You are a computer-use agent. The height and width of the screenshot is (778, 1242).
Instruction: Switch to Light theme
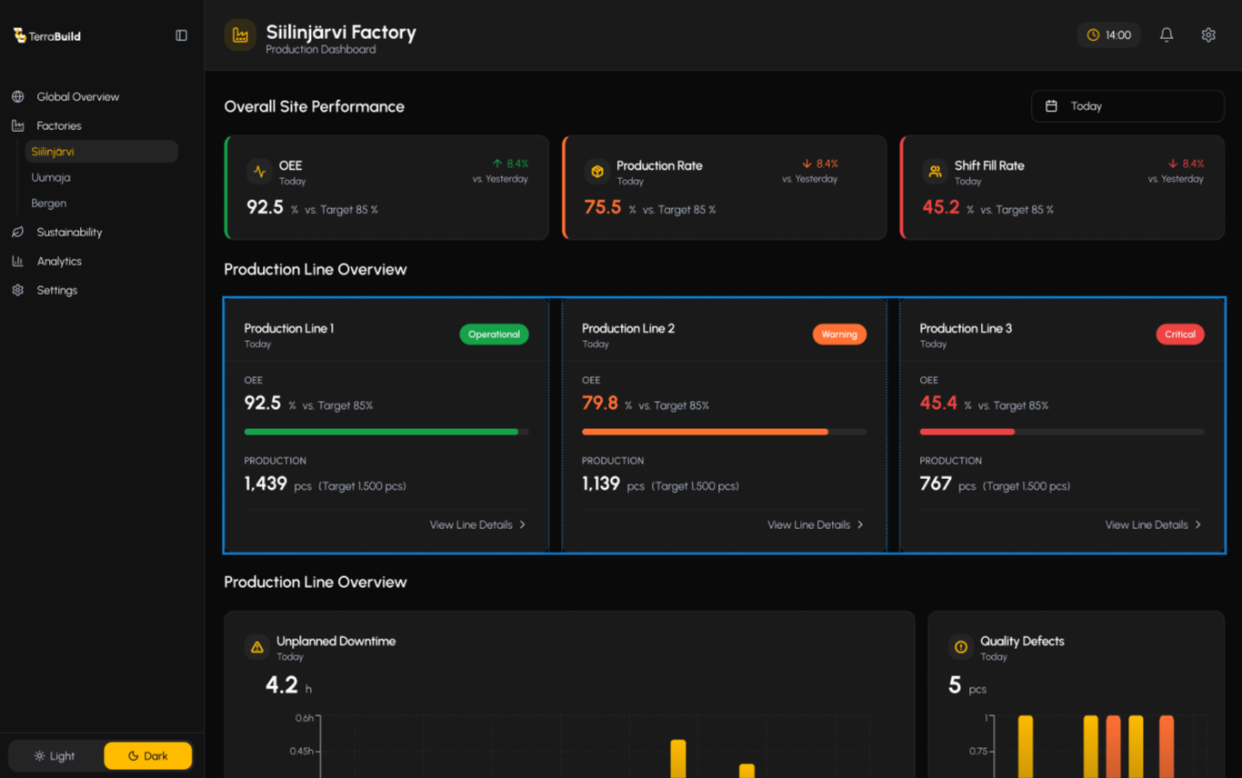[55, 755]
